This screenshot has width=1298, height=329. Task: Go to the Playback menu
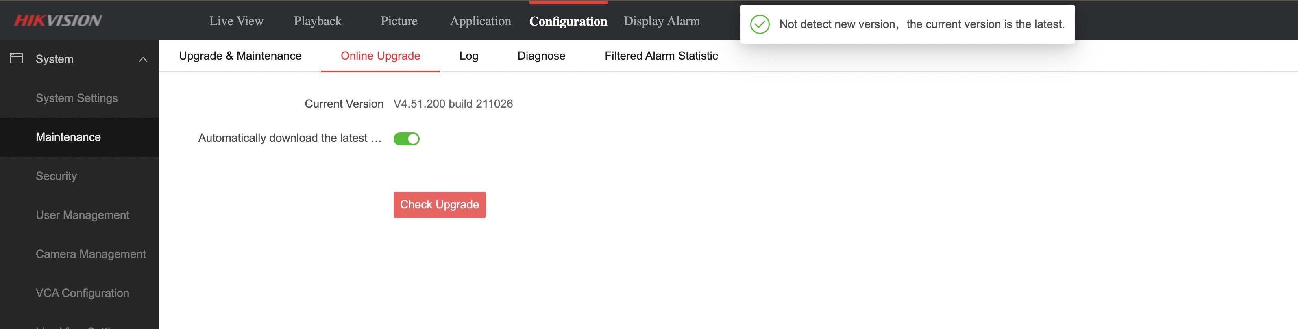point(318,21)
